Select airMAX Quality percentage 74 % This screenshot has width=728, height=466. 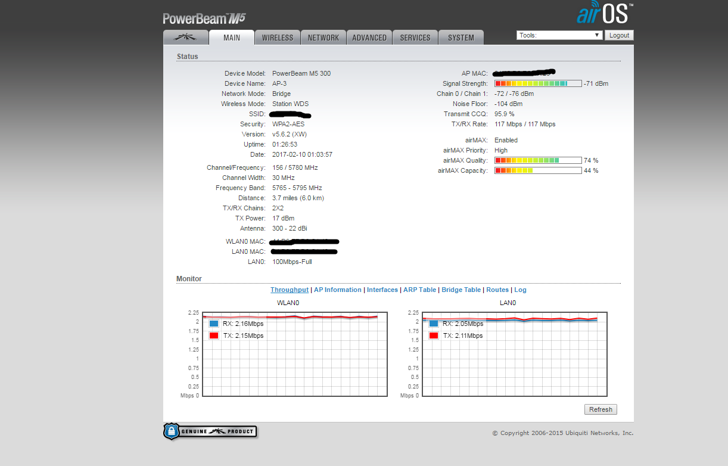pyautogui.click(x=591, y=160)
